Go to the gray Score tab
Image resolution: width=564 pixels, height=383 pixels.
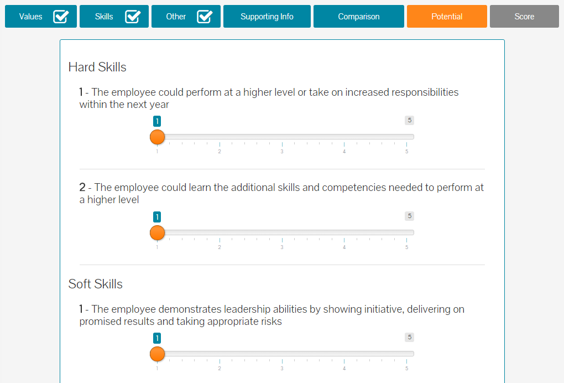pyautogui.click(x=524, y=16)
